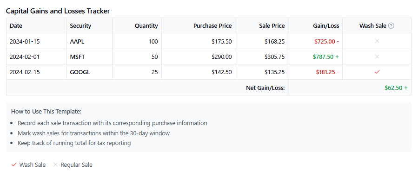Viewport: 418px width, 177px height.
Task: Click the Gain/Loss column header
Action: 315,26
